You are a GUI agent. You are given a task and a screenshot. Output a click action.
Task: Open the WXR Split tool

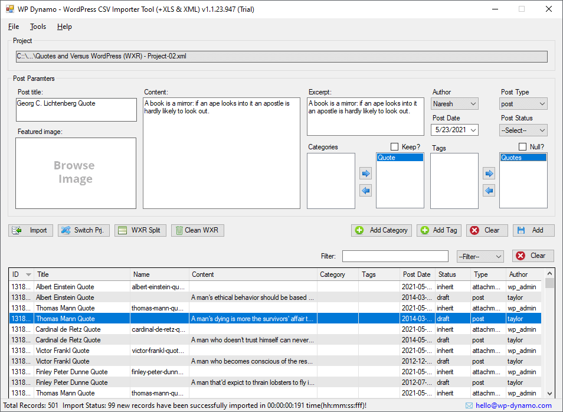coord(140,230)
